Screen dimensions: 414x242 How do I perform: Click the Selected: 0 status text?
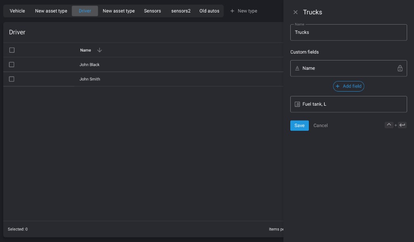pyautogui.click(x=18, y=229)
